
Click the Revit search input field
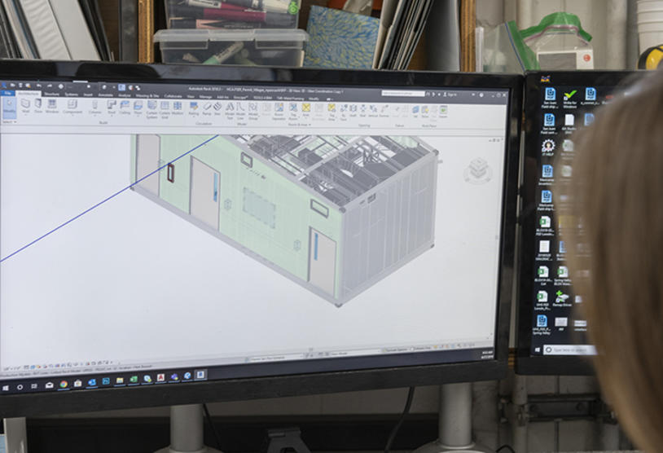click(403, 94)
